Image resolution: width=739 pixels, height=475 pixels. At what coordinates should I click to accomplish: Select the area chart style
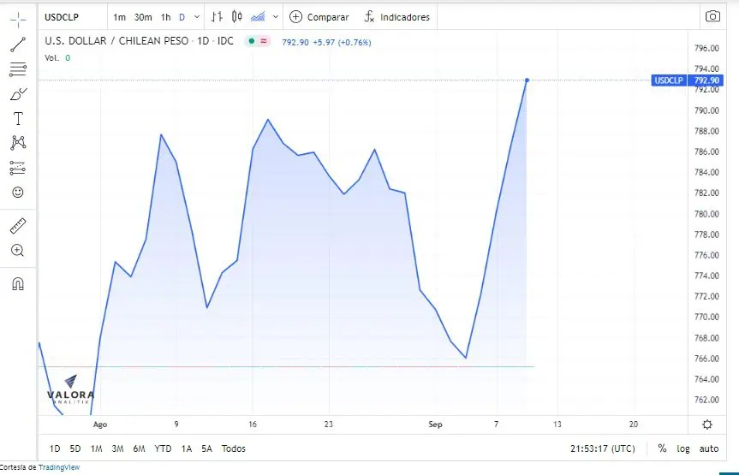point(258,17)
